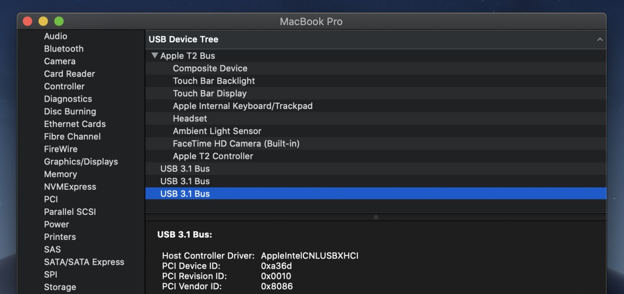Open Bluetooth in the sidebar

click(64, 49)
